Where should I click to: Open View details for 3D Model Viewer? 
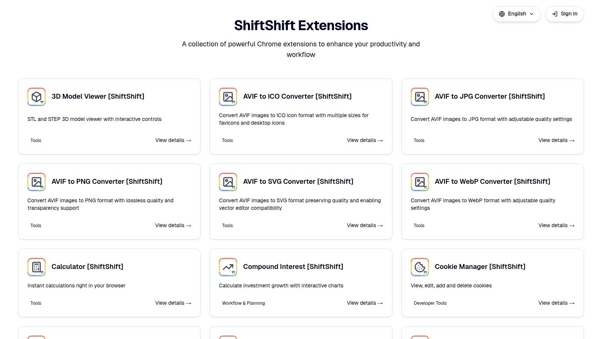click(x=173, y=140)
